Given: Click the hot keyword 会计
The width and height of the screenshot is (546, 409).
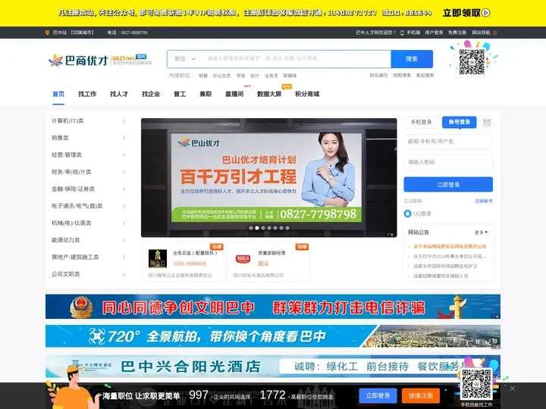Looking at the screenshot, I should 255,76.
